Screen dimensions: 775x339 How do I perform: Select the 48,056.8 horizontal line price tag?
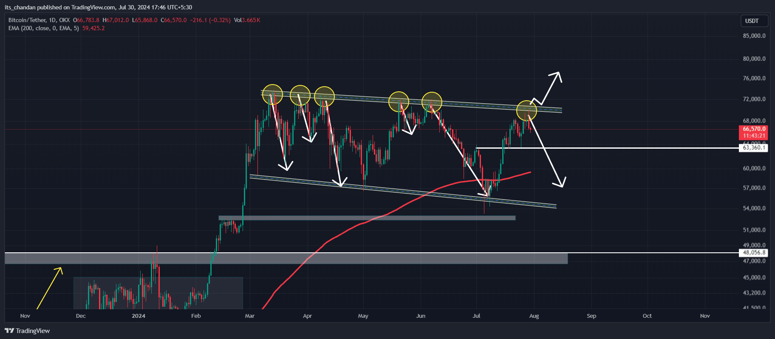tap(754, 252)
